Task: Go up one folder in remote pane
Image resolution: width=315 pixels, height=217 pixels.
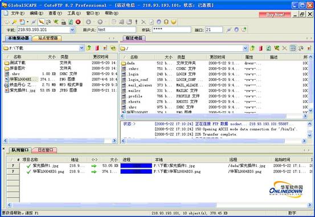Action: 252,48
